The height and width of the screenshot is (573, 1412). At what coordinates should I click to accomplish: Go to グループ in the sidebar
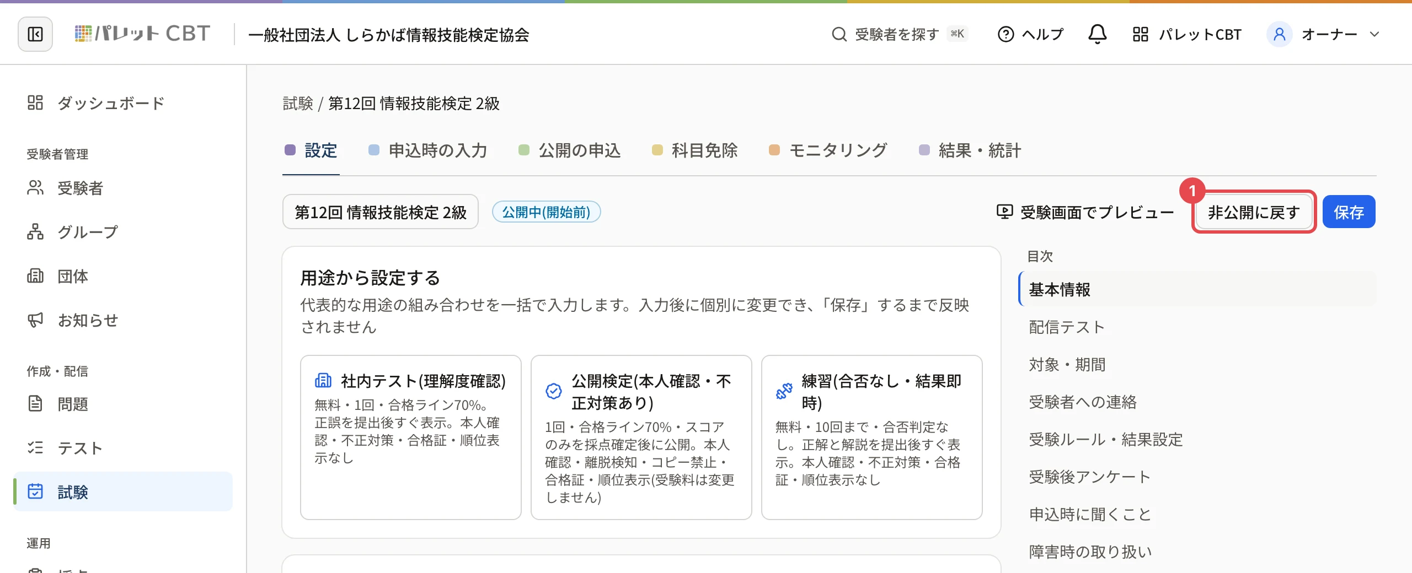[123, 232]
